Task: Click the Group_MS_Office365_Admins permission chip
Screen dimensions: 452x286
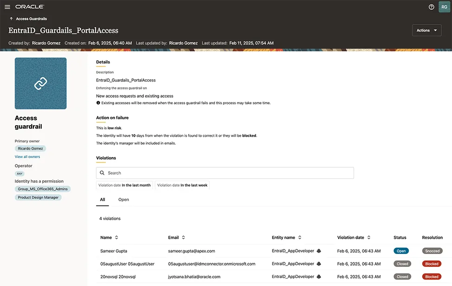Action: [x=43, y=189]
